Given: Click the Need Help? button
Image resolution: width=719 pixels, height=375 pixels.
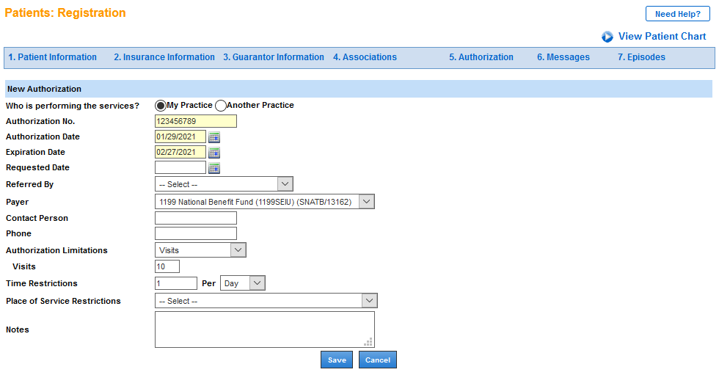Looking at the screenshot, I should tap(677, 14).
